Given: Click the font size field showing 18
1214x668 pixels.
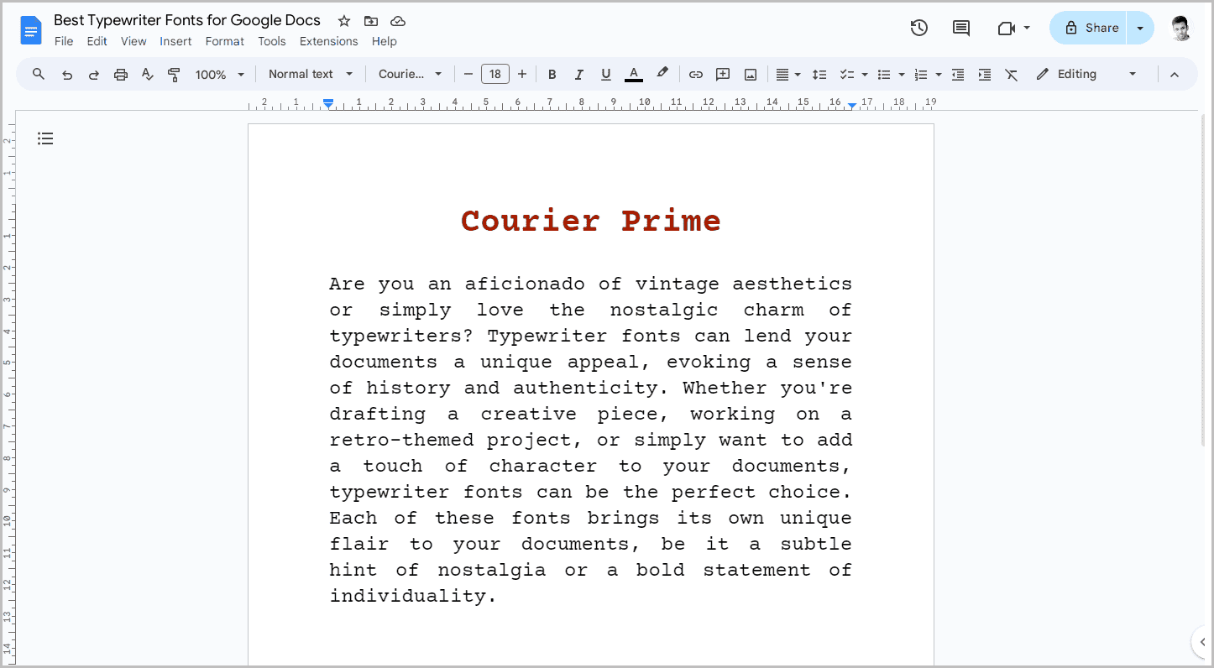Looking at the screenshot, I should coord(495,75).
